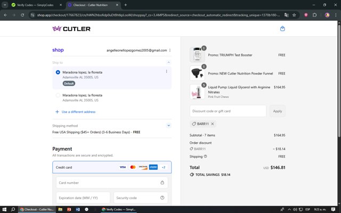
Task: Open Windows taskbar search
Action: 13,209
